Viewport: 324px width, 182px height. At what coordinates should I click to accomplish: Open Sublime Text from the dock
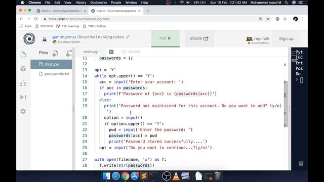point(144,176)
